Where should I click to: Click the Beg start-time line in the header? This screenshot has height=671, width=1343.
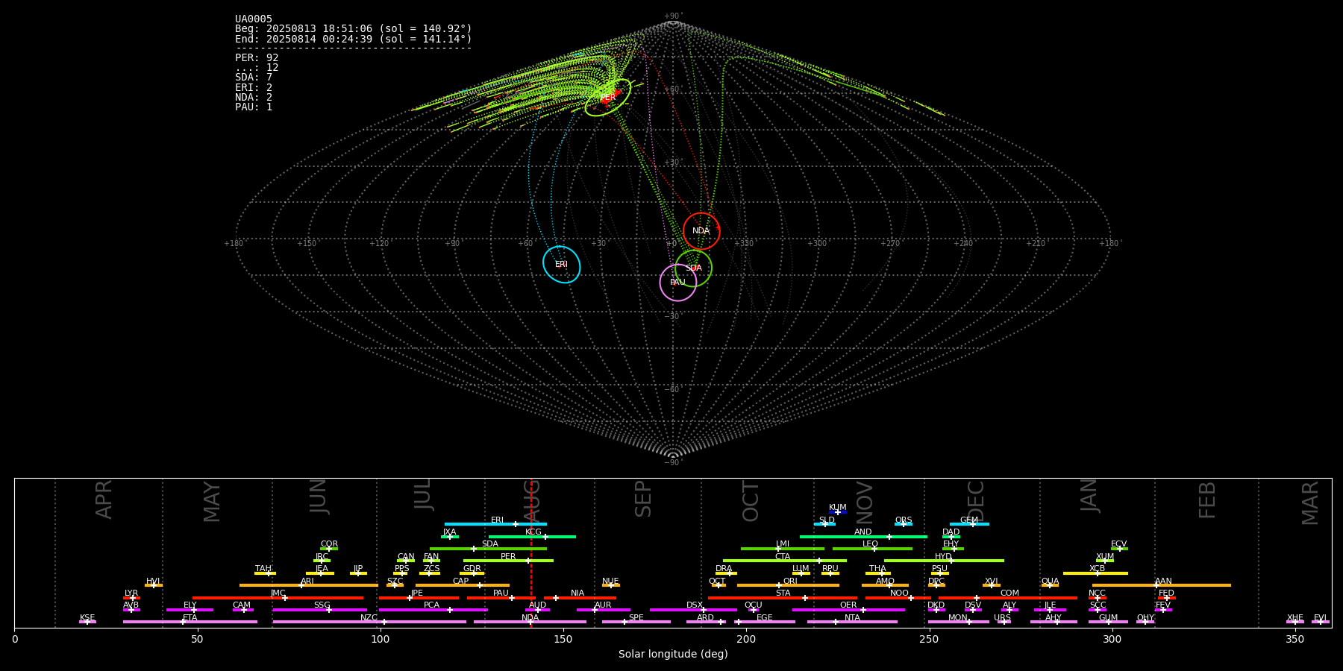(x=354, y=29)
